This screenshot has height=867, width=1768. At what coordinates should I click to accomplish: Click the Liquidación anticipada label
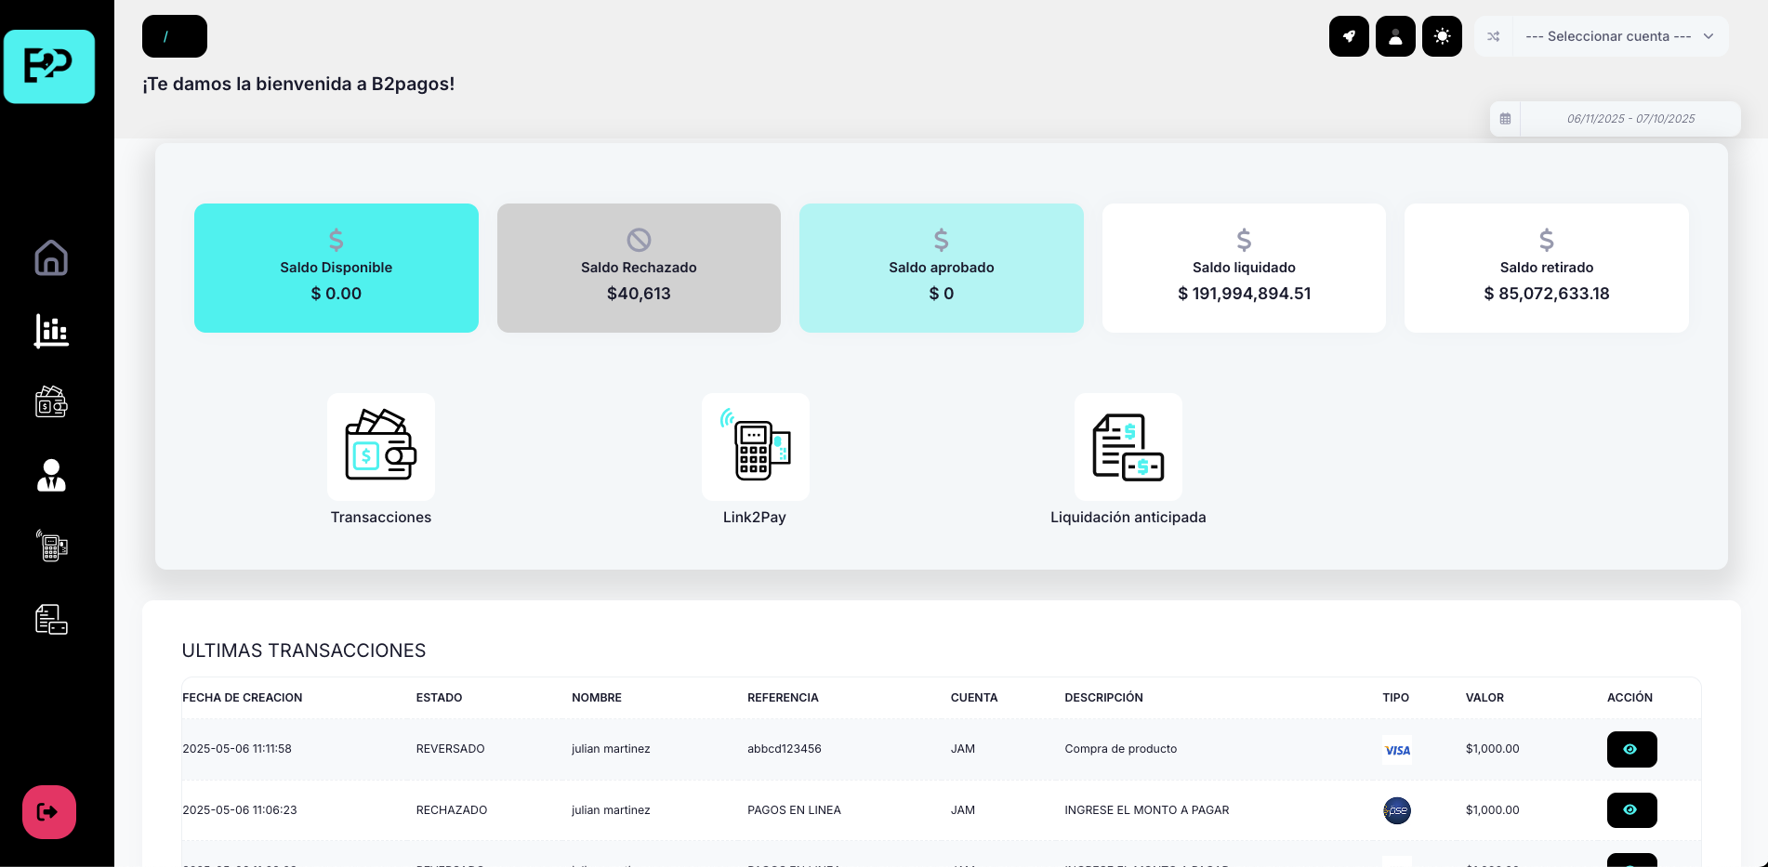(x=1128, y=518)
